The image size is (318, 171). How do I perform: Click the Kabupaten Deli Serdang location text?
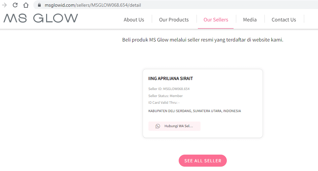coord(195,111)
